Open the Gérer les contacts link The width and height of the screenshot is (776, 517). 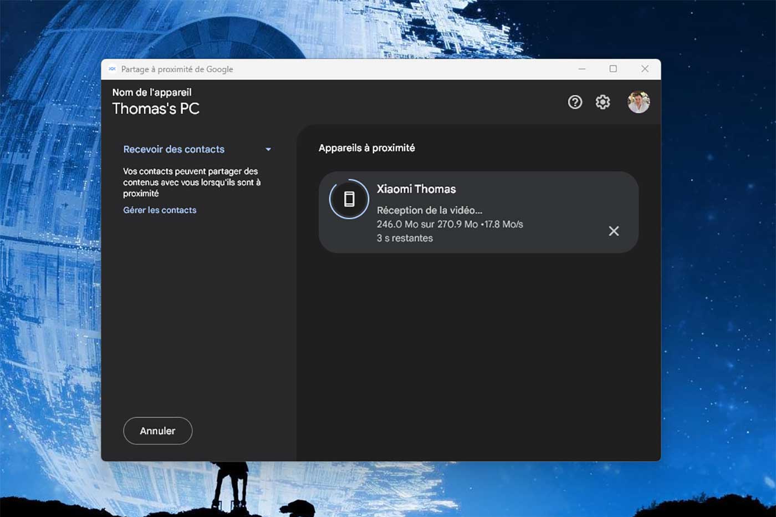(160, 210)
